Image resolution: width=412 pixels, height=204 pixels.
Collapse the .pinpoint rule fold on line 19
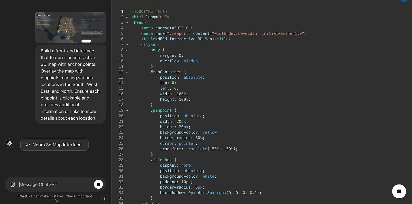pyautogui.click(x=127, y=110)
